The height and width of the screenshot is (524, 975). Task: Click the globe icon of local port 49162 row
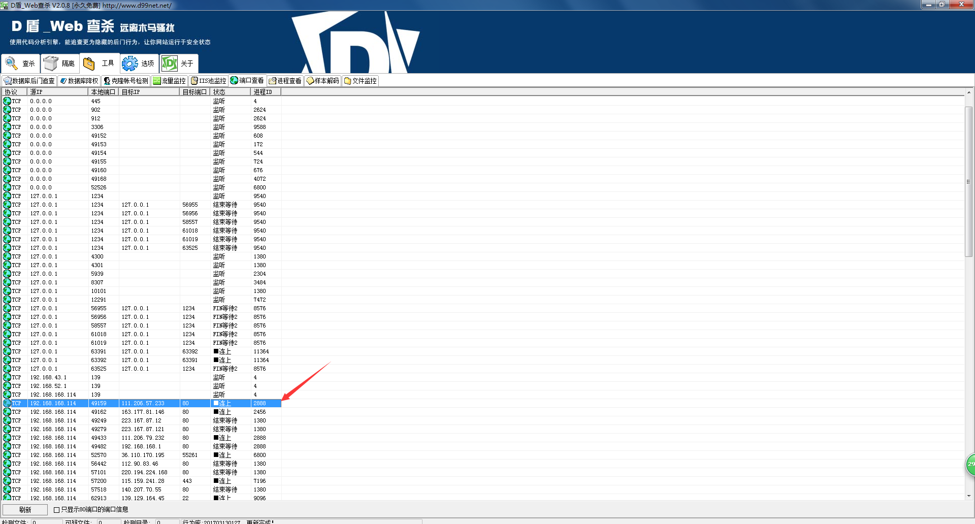coord(7,412)
